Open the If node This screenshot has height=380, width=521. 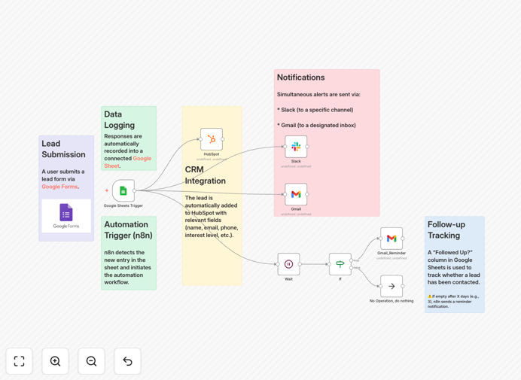340,264
